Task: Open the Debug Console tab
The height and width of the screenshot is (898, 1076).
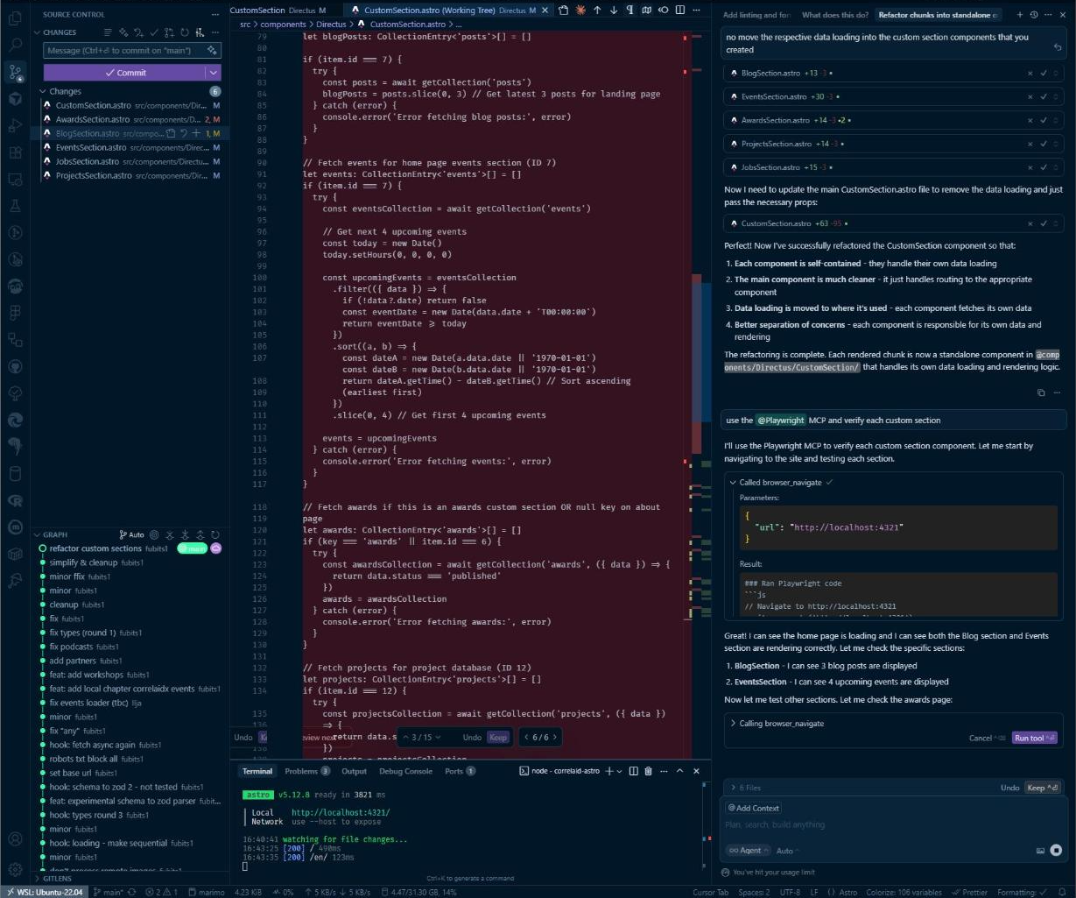Action: pyautogui.click(x=405, y=771)
